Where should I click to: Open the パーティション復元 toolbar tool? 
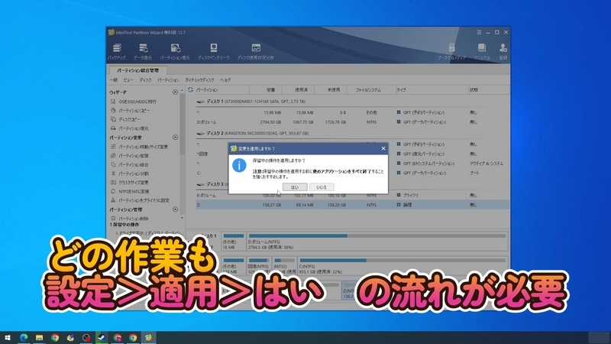coord(175,51)
